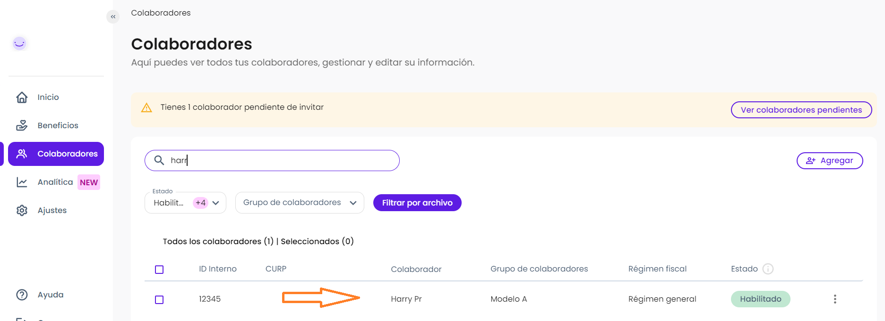Image resolution: width=885 pixels, height=321 pixels.
Task: Open the three-dot menu for Harry Pr
Action: point(835,299)
